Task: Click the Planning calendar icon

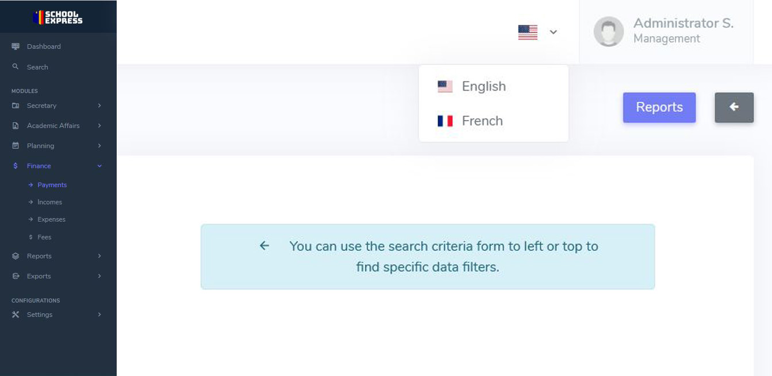Action: pos(16,146)
